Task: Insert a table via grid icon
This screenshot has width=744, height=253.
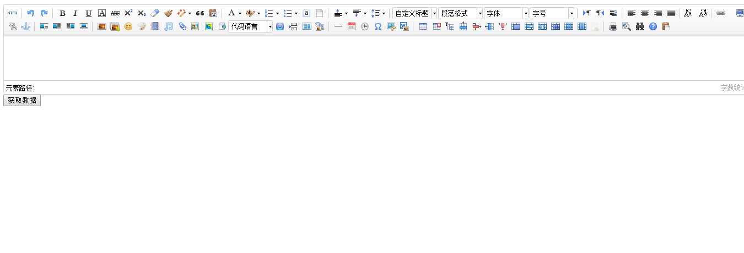Action: 423,26
